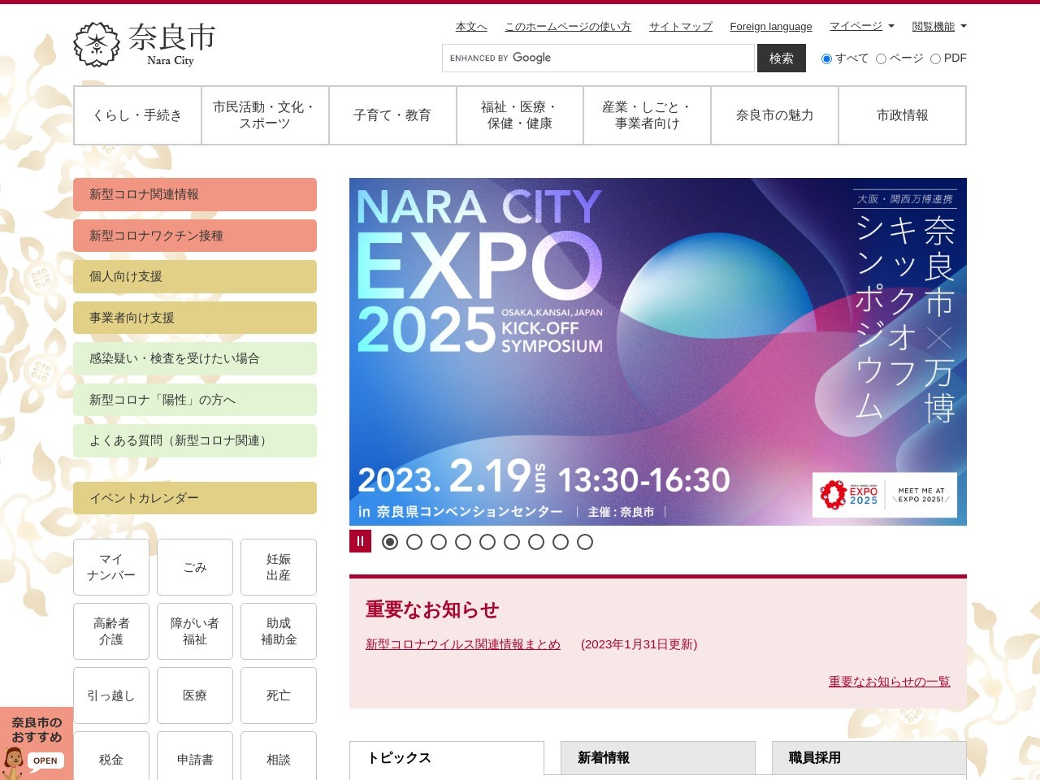1040x780 pixels.
Task: Select the last slideshow indicator dot
Action: [x=585, y=542]
